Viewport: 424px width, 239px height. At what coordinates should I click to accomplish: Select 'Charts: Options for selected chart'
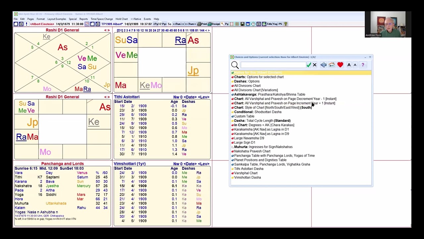(259, 77)
